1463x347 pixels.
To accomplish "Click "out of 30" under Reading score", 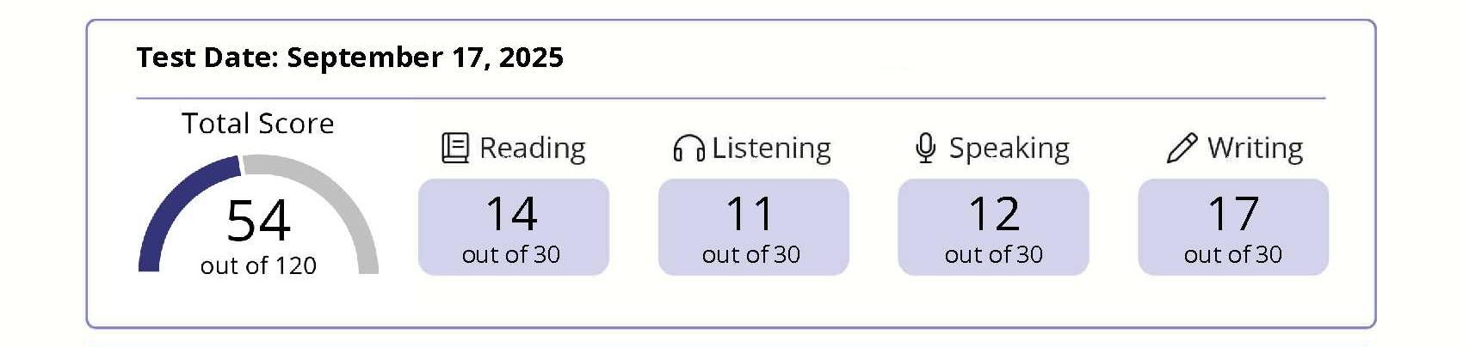I will click(x=511, y=255).
